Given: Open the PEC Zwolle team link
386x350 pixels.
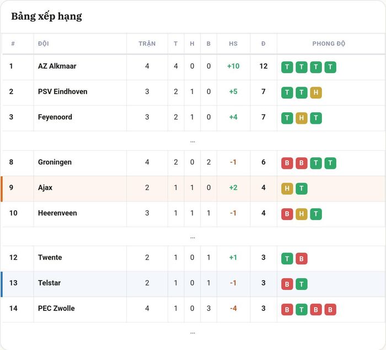Looking at the screenshot, I should pyautogui.click(x=56, y=308).
